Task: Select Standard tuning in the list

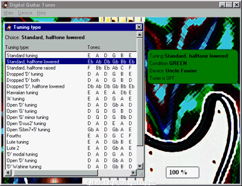Action: coord(71,55)
